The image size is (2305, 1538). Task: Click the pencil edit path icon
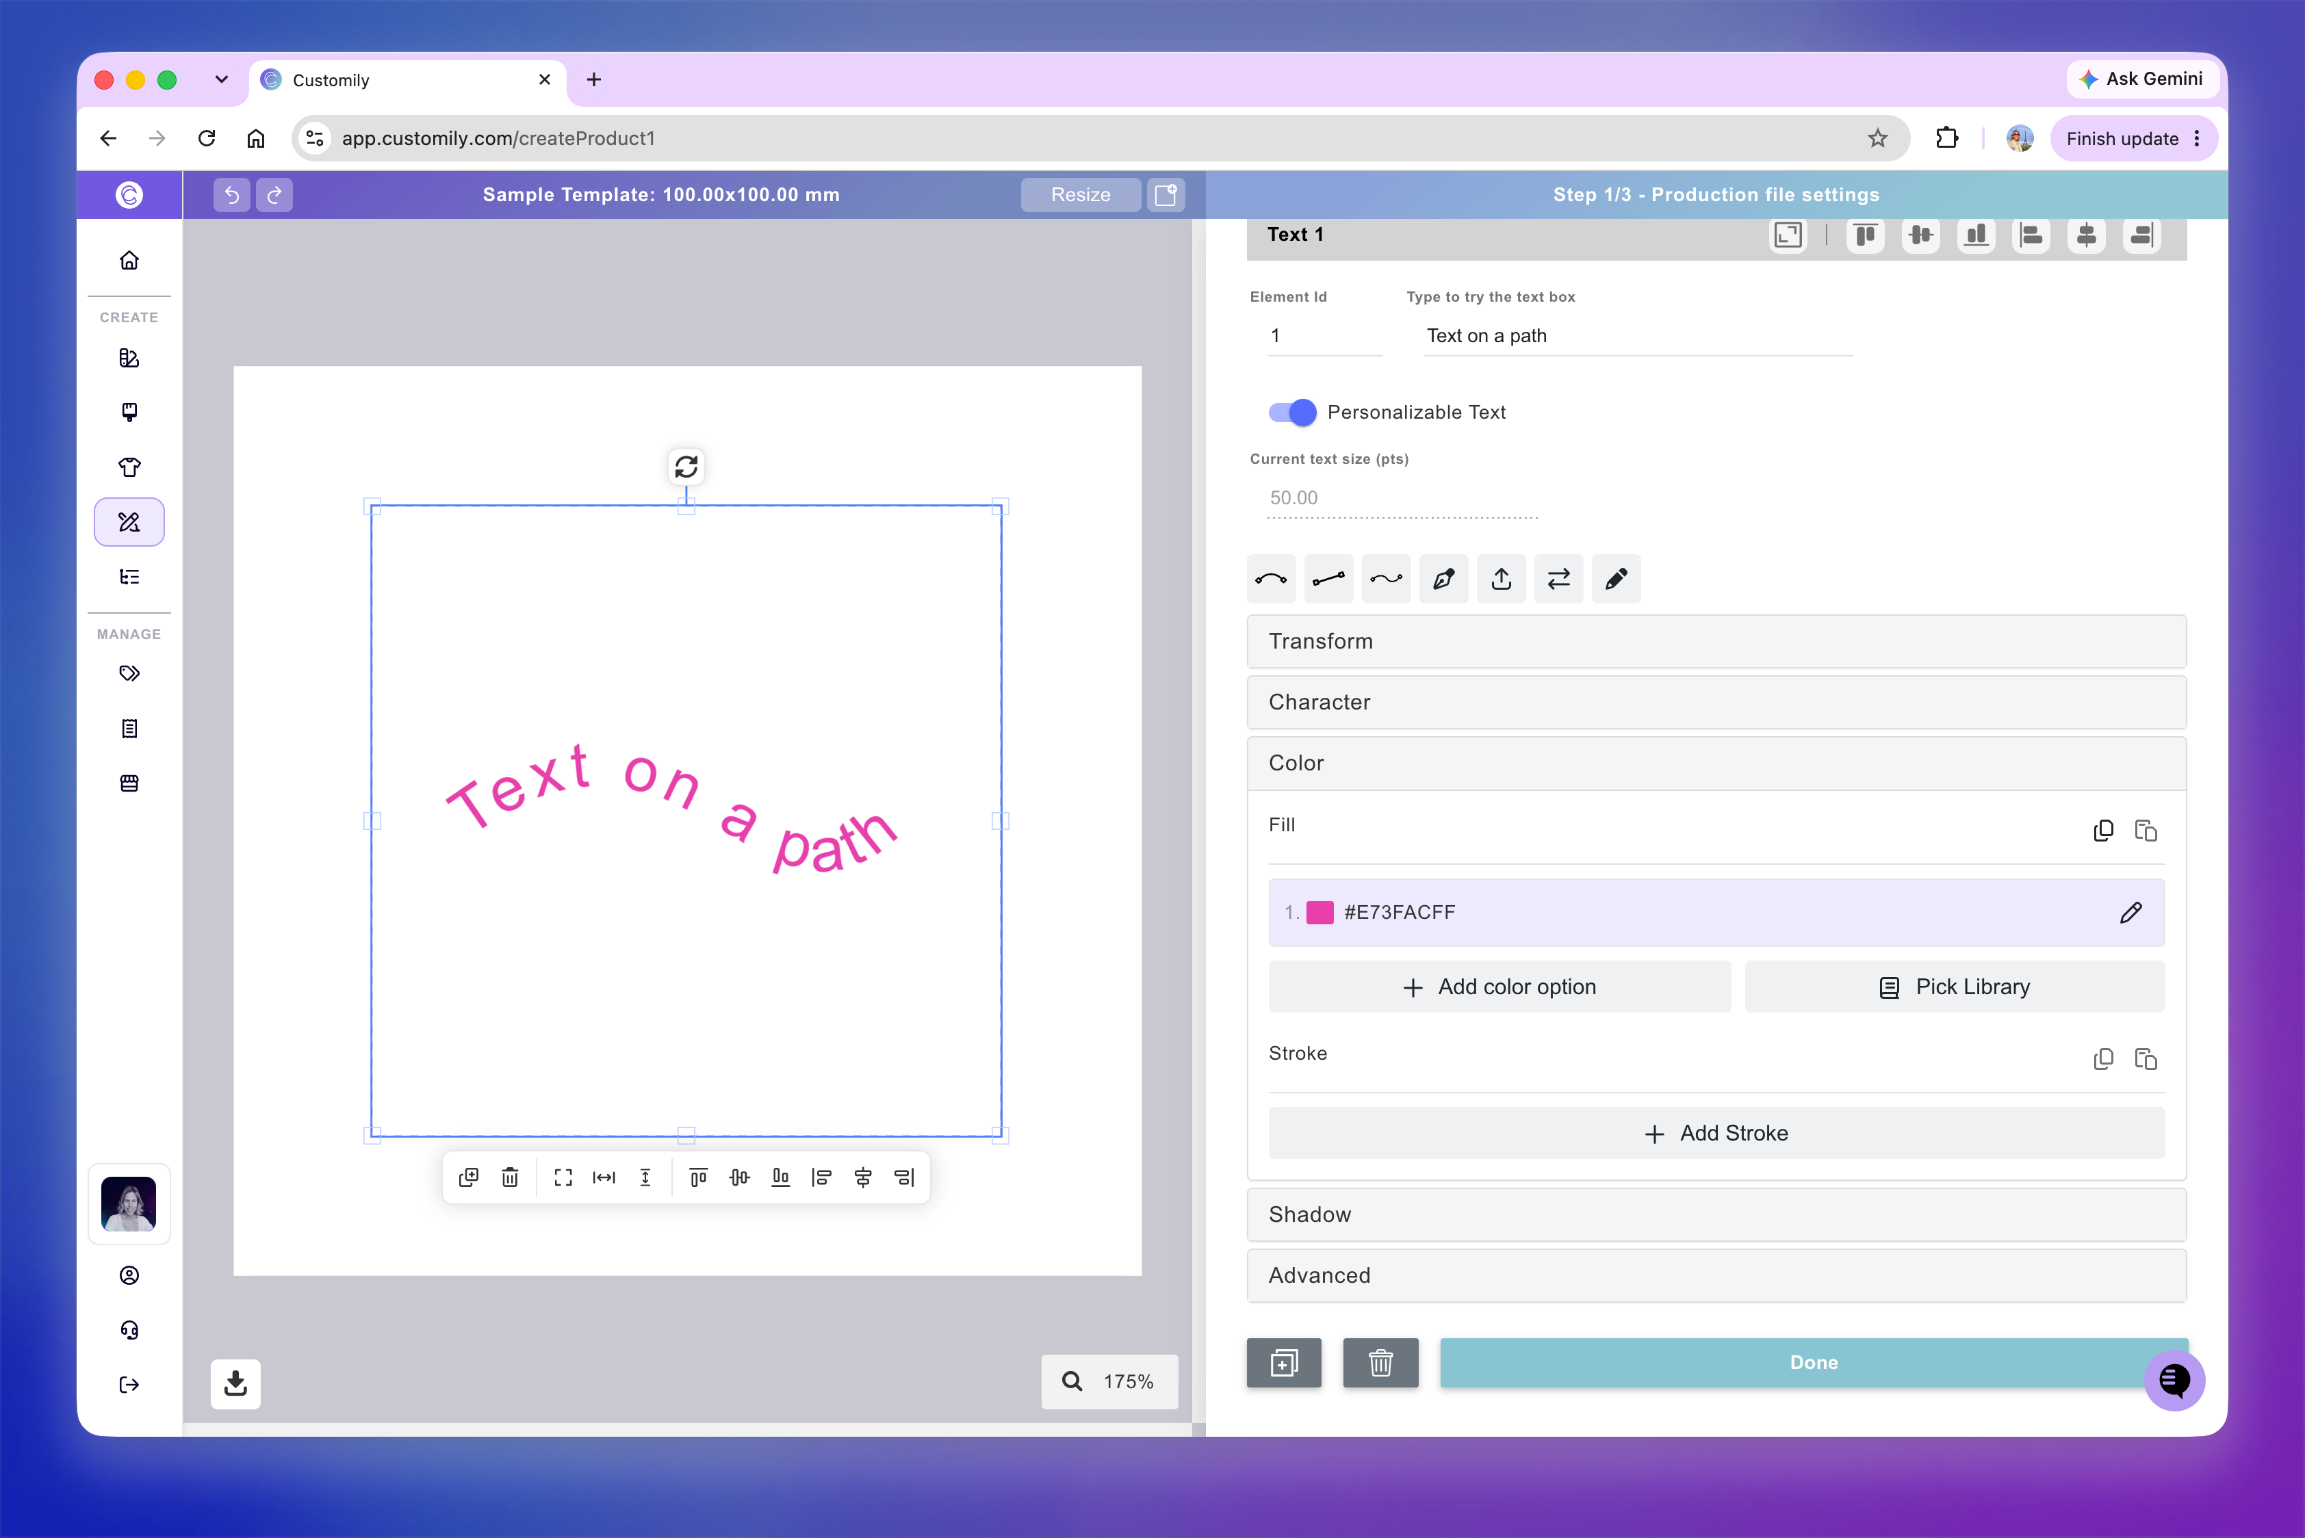[1616, 579]
